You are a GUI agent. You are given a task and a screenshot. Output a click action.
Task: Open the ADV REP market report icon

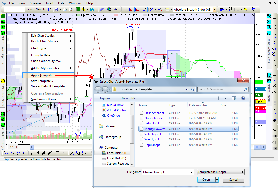pyautogui.click(x=269, y=75)
